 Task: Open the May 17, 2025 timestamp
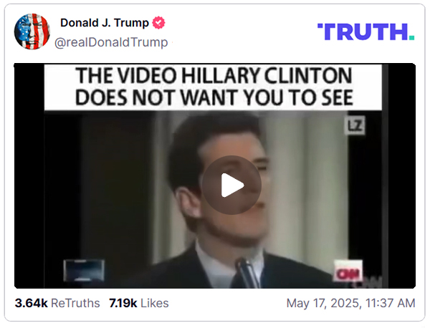tap(350, 303)
